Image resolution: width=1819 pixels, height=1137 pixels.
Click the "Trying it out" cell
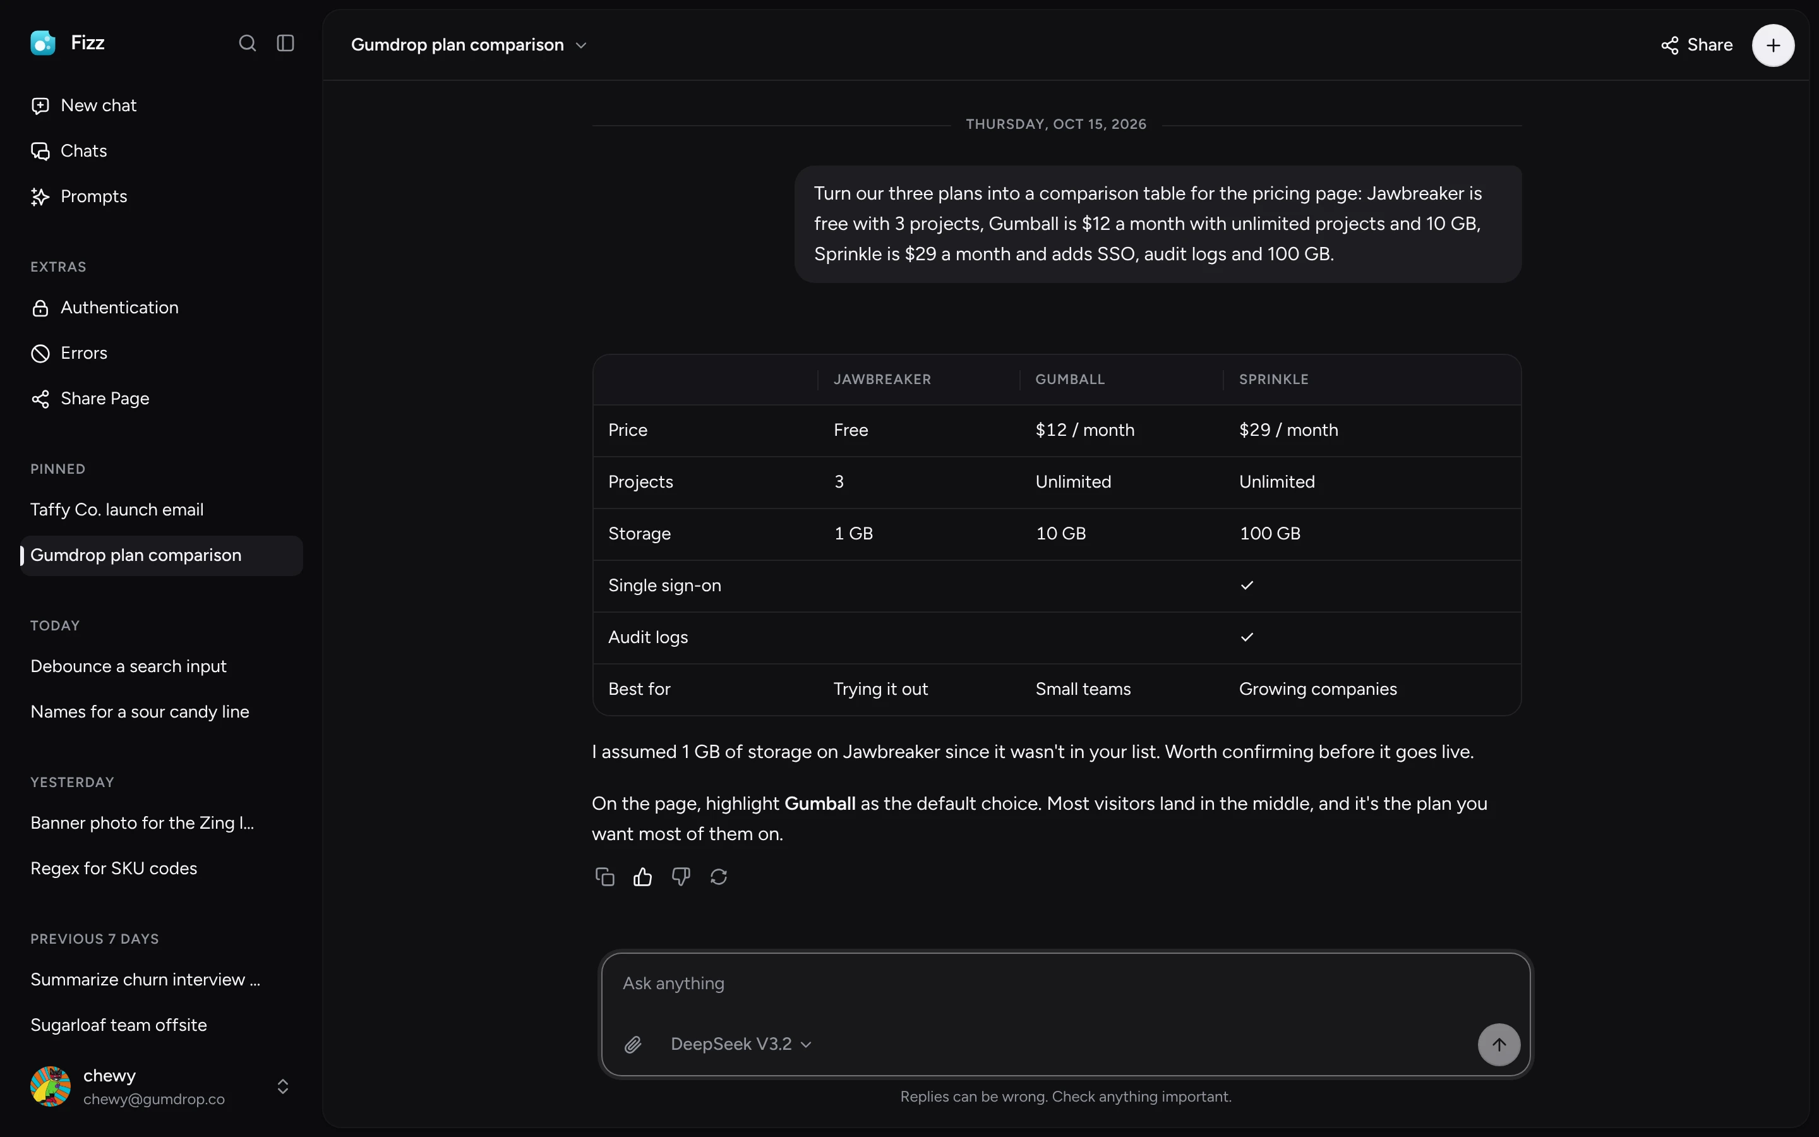pos(881,689)
